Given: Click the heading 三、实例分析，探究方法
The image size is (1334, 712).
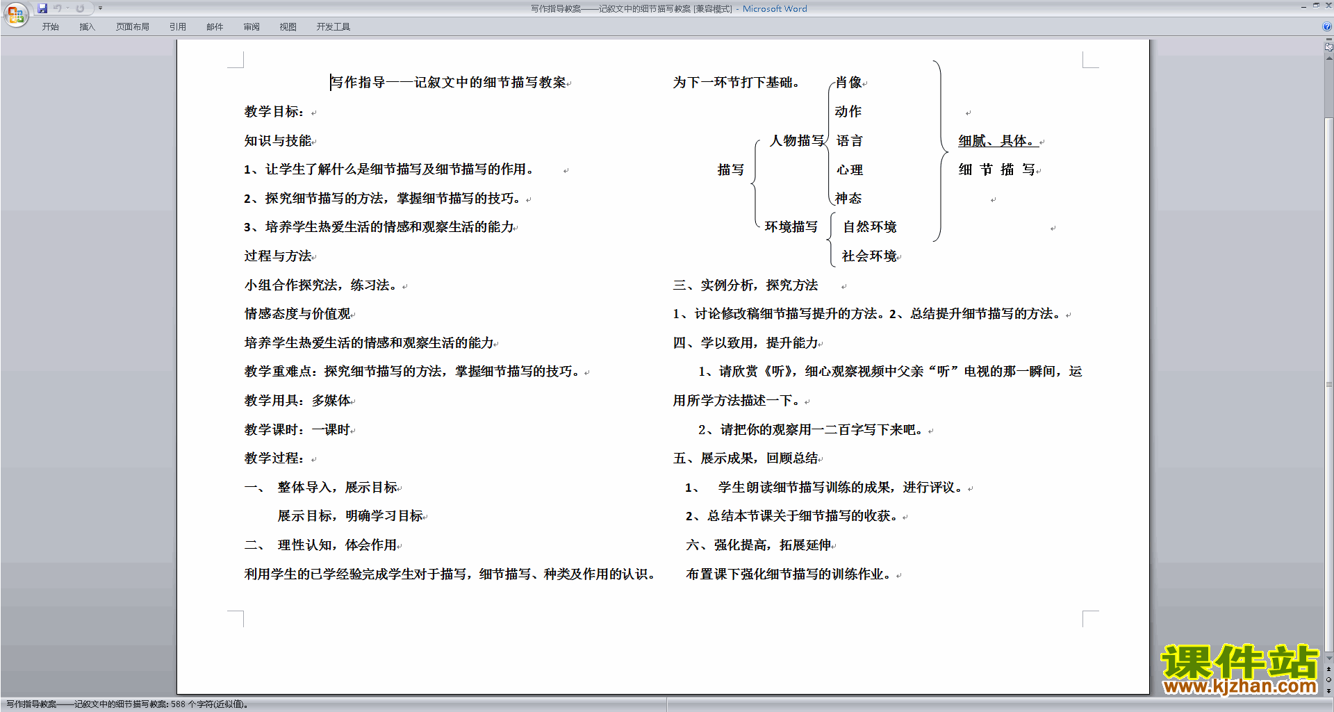Looking at the screenshot, I should [746, 285].
